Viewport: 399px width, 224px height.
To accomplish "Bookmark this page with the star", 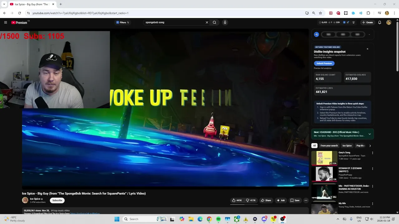I will pos(320,13).
